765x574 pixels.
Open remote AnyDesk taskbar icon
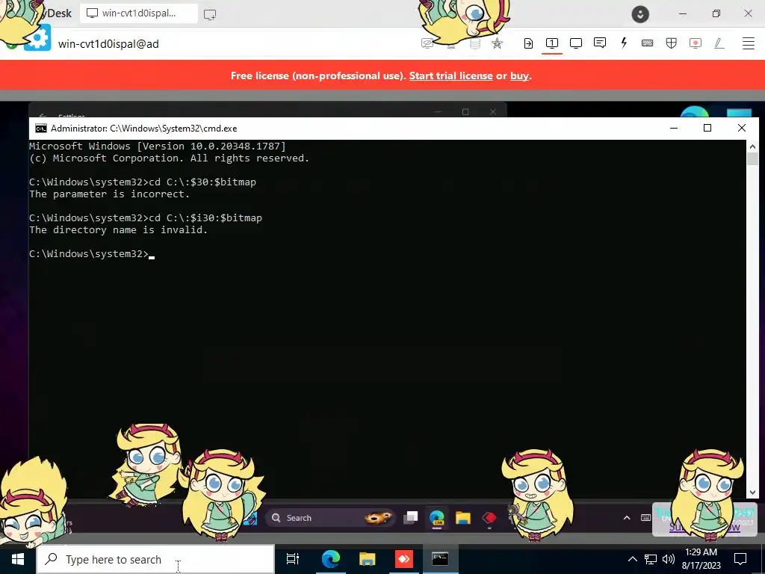click(489, 518)
